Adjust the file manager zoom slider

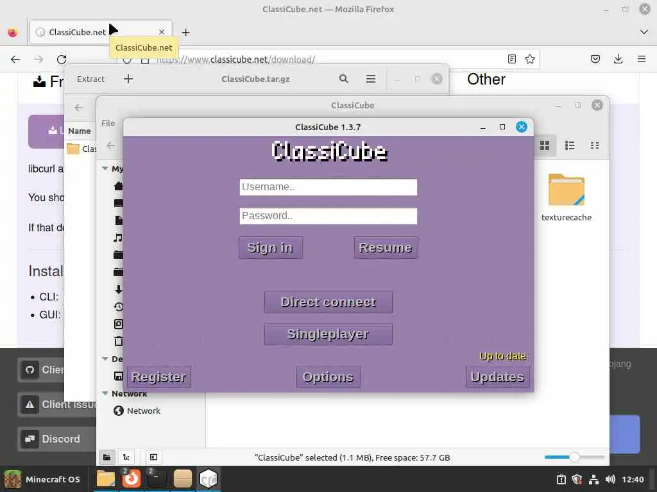click(574, 457)
